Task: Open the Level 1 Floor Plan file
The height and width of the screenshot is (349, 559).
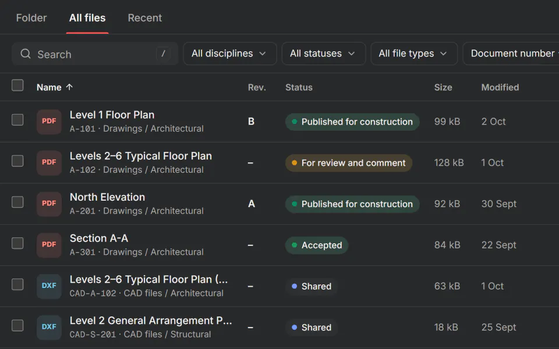Action: click(112, 115)
